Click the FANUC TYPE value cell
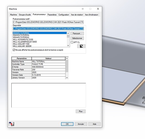This screenshot has height=139, width=145. 48,64
